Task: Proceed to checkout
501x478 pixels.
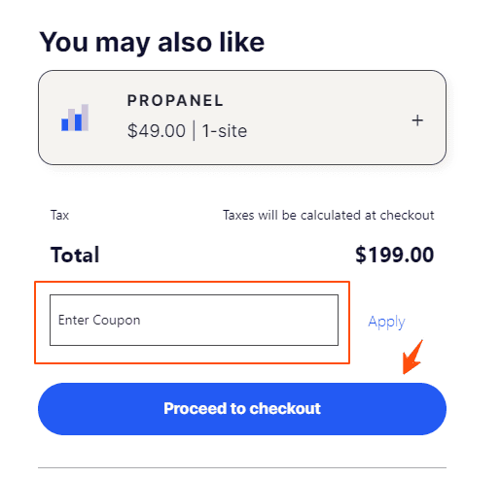Action: [242, 409]
